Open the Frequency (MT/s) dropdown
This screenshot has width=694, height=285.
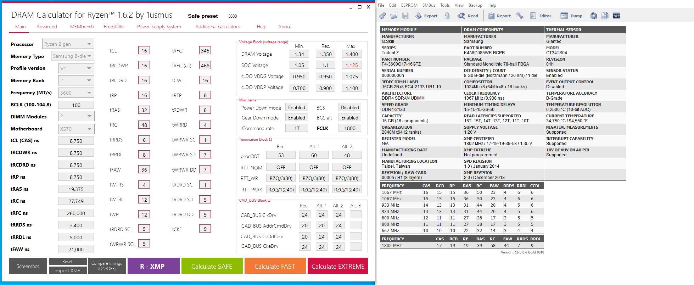[x=76, y=93]
